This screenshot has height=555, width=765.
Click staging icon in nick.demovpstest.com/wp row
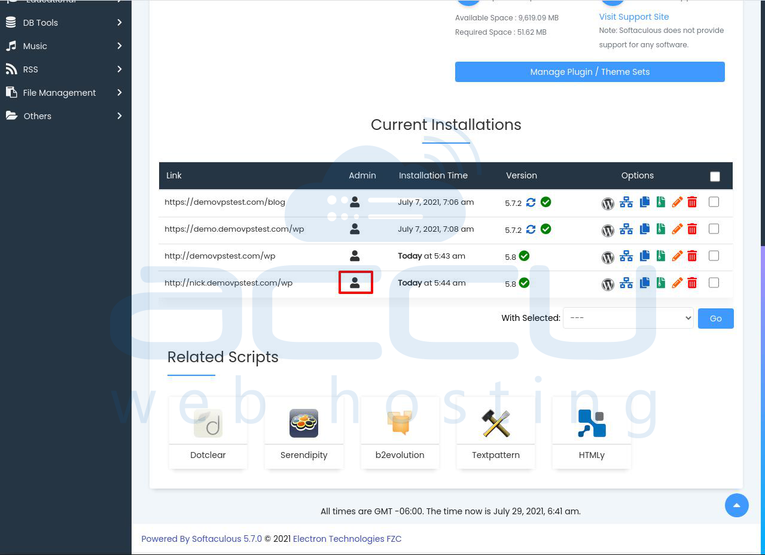[x=626, y=283]
